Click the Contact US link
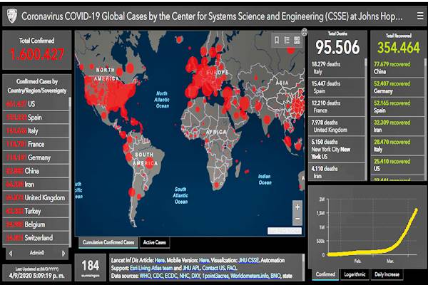Viewport: 428px width, 285px height. [212, 268]
